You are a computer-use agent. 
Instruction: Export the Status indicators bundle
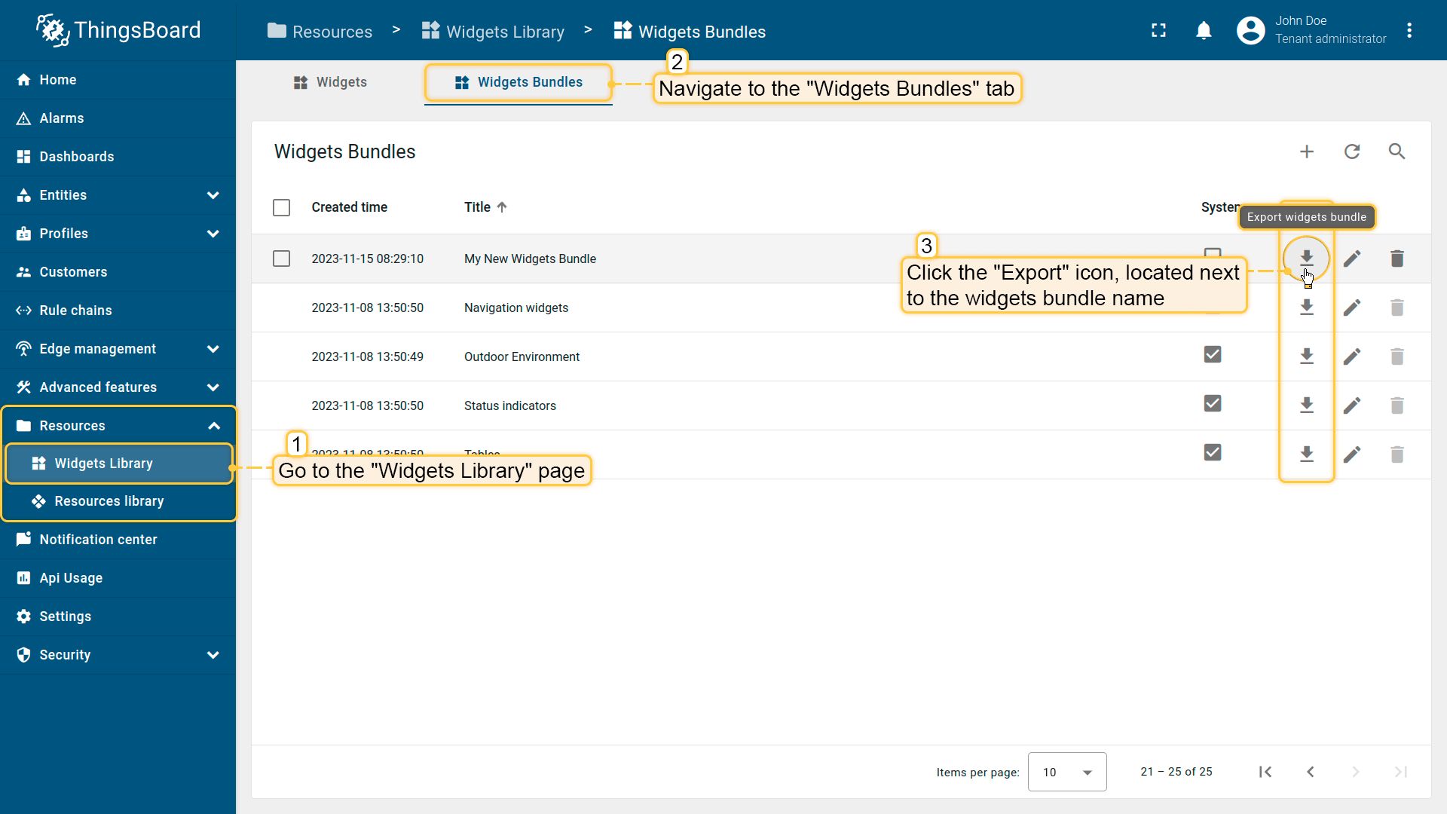pyautogui.click(x=1306, y=405)
